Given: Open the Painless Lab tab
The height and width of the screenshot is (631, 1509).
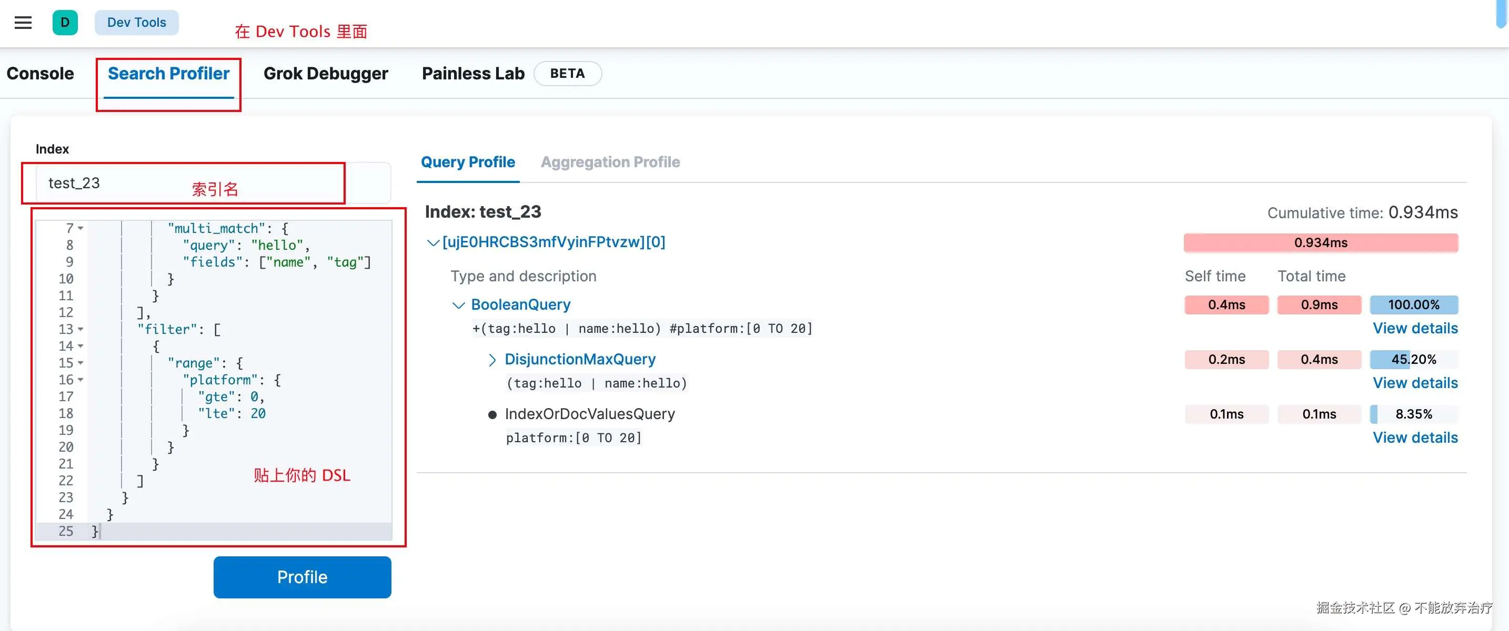Looking at the screenshot, I should point(472,74).
